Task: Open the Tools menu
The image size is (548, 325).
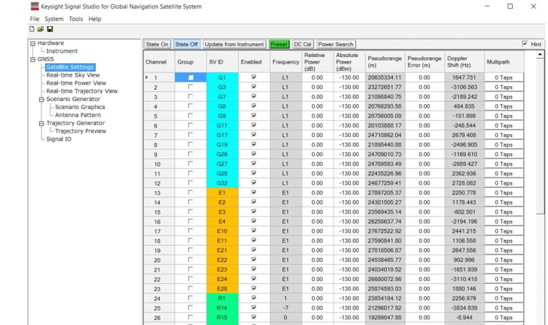Action: tap(75, 19)
